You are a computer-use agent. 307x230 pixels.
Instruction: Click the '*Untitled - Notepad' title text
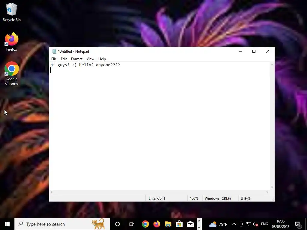pyautogui.click(x=73, y=52)
